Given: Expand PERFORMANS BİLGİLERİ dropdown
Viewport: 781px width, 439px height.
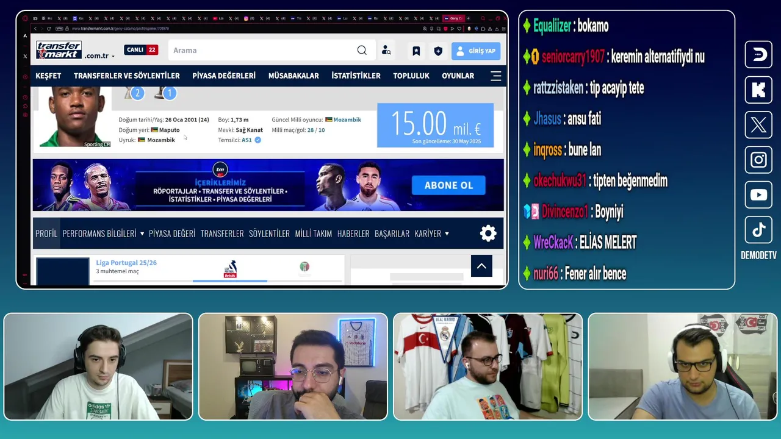Looking at the screenshot, I should (103, 234).
